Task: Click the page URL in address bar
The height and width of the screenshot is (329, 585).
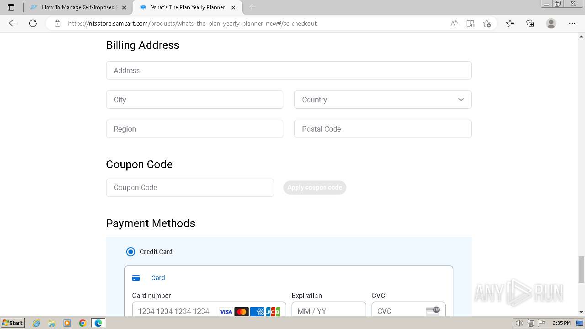Action: (192, 23)
